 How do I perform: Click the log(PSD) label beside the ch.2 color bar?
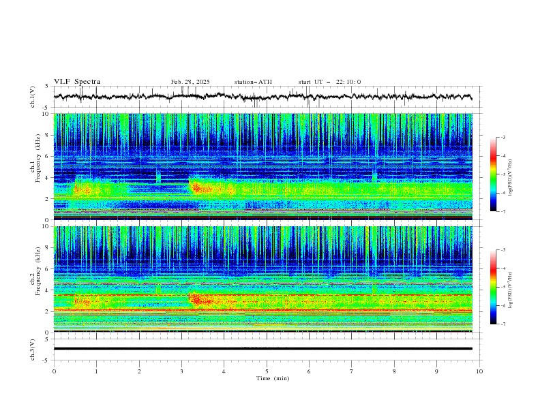pyautogui.click(x=511, y=290)
